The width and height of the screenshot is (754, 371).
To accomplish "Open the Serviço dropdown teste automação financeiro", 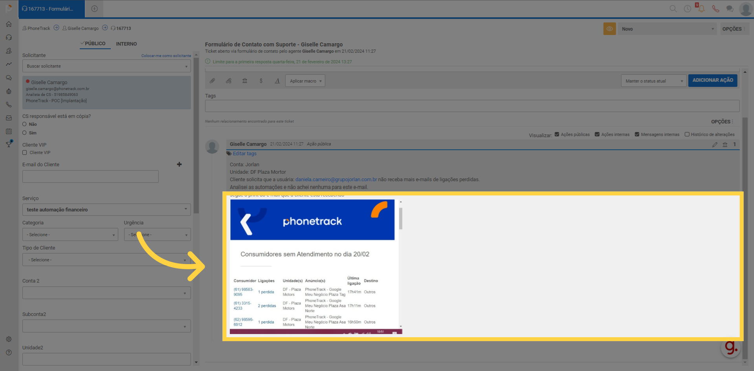I will [106, 209].
